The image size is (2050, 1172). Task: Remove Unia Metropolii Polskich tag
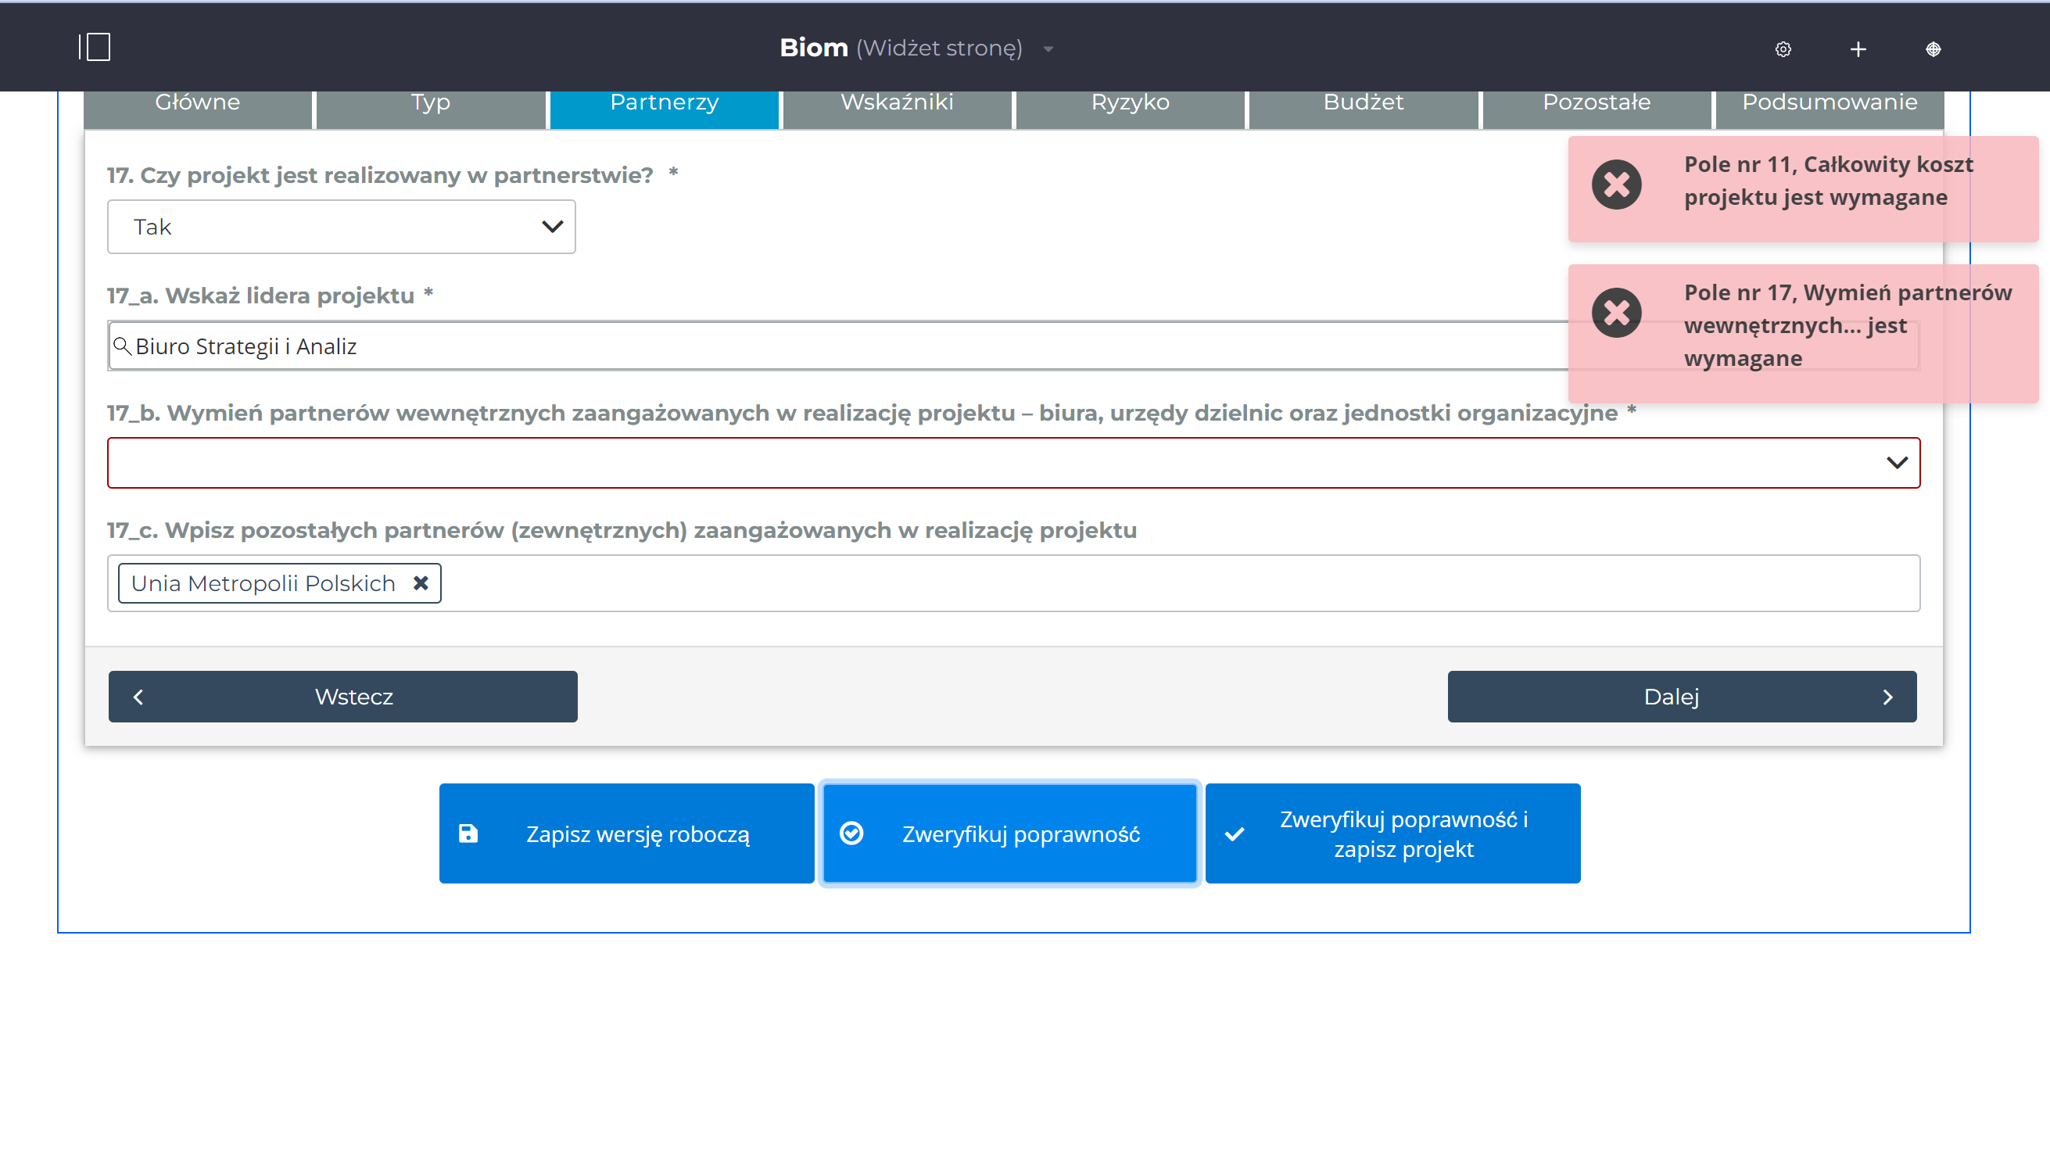click(420, 582)
